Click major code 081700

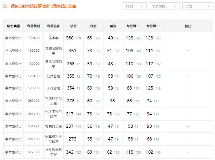point(33,114)
